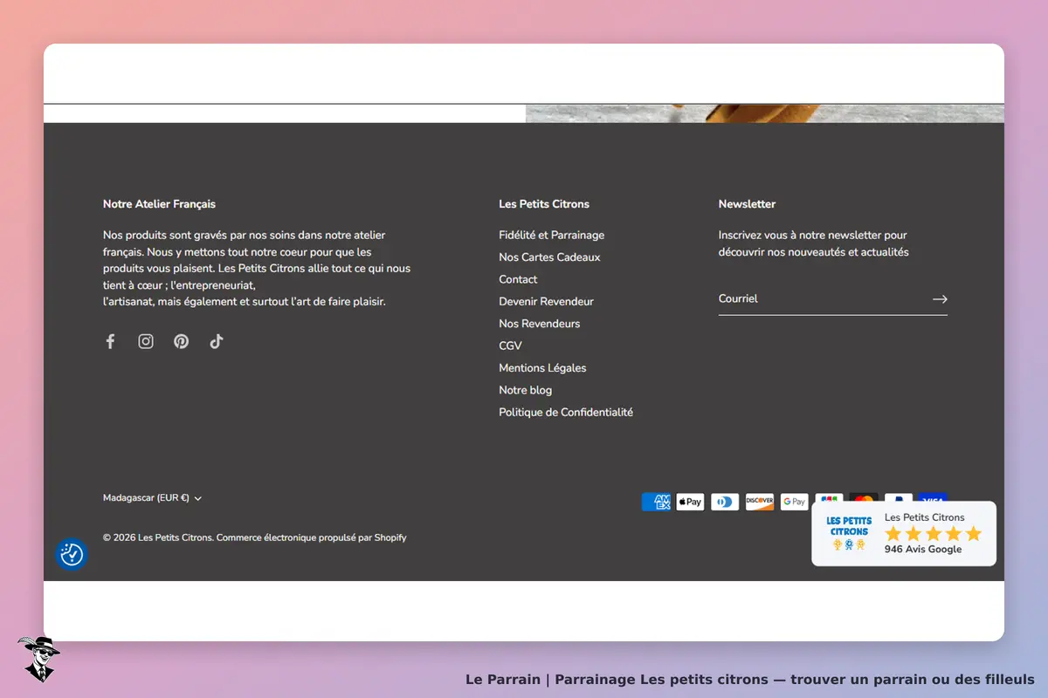Click the partial product image strip
The width and height of the screenshot is (1048, 698).
(765, 113)
